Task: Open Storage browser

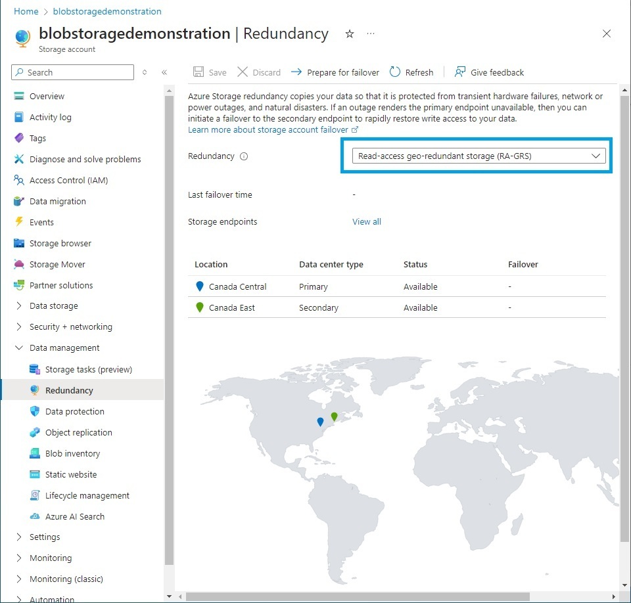Action: coord(60,244)
